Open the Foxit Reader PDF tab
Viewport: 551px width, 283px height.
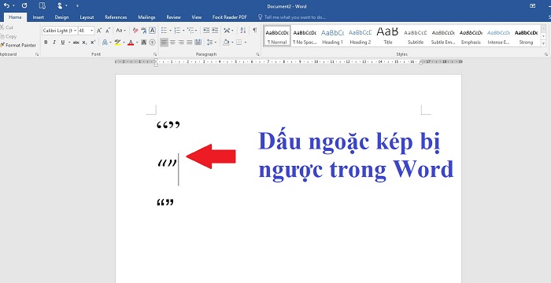[x=230, y=17]
